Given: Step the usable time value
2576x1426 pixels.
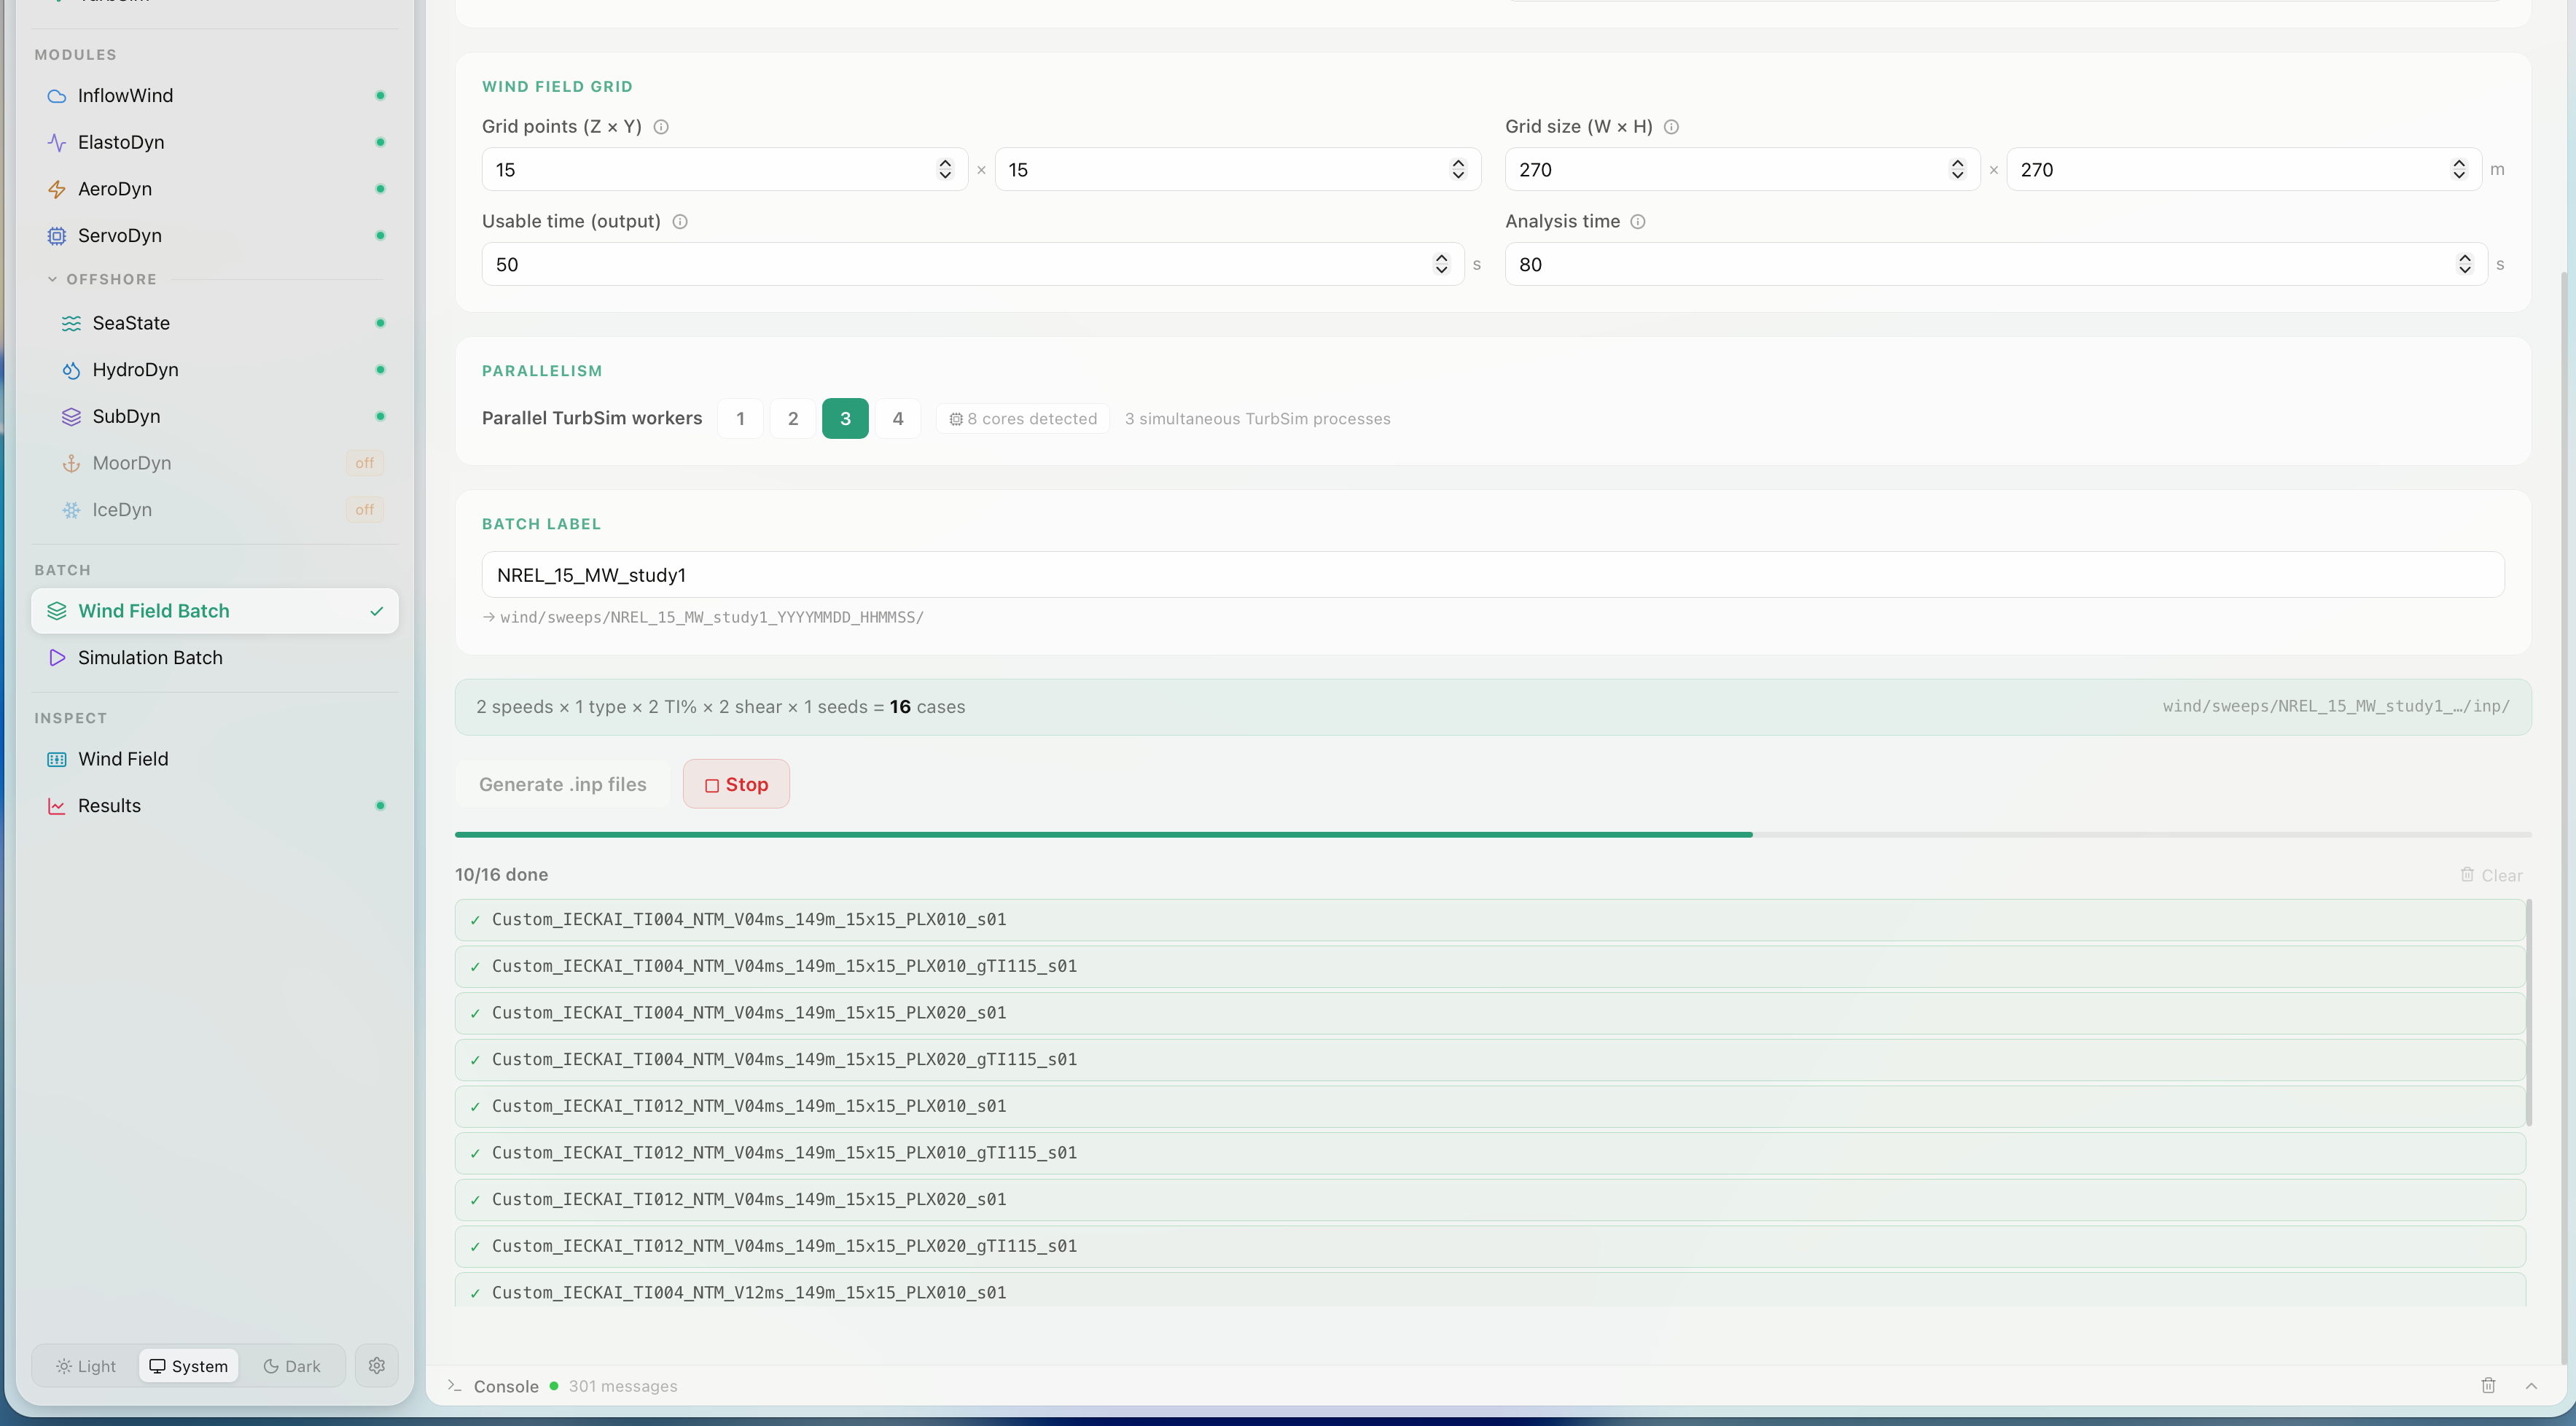Looking at the screenshot, I should click(x=1441, y=264).
